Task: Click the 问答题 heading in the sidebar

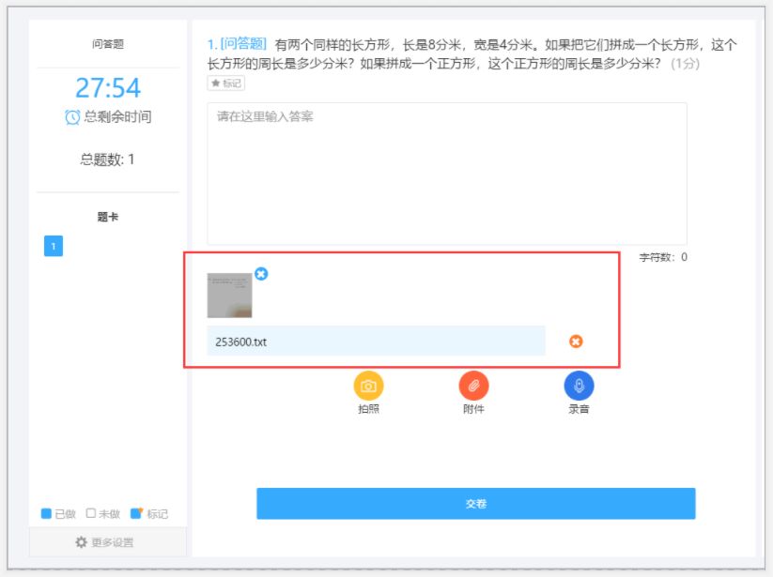Action: click(x=107, y=44)
